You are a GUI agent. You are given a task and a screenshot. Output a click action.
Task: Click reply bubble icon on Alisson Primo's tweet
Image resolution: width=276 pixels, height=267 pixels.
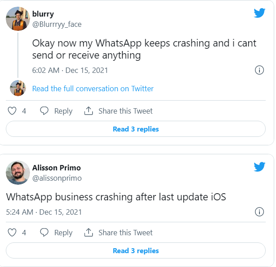[44, 233]
